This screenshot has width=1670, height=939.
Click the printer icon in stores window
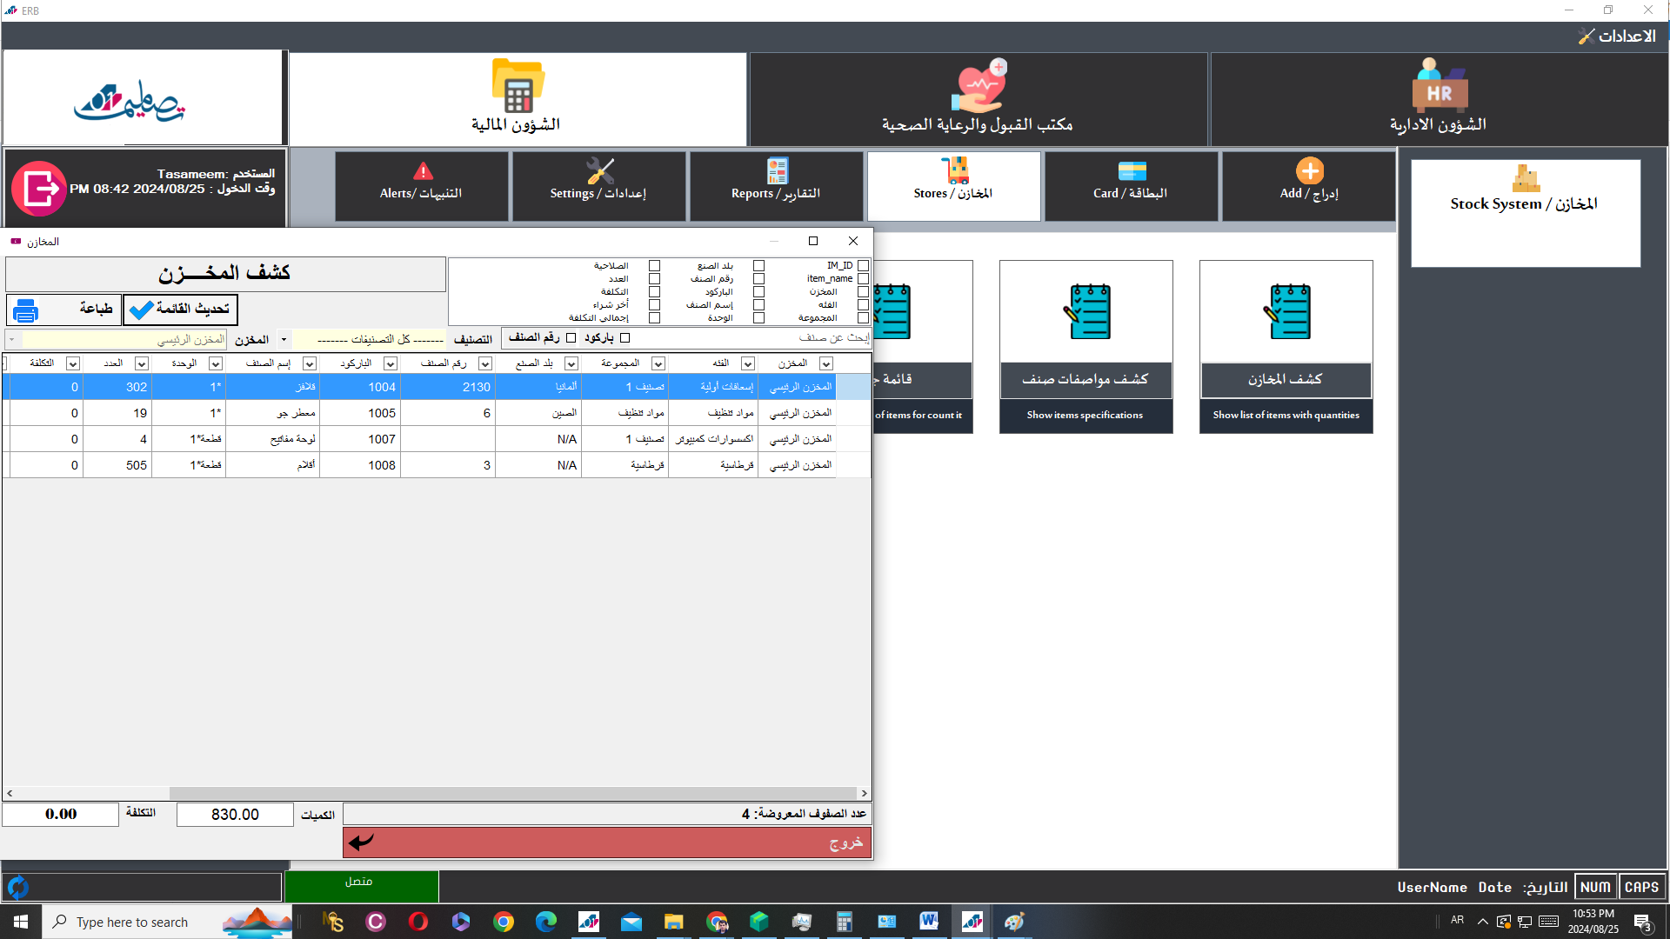(x=26, y=310)
